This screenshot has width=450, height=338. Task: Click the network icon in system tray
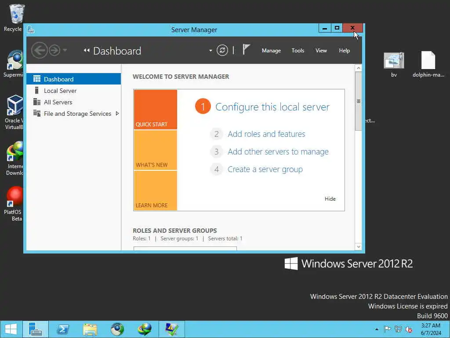tap(398, 329)
